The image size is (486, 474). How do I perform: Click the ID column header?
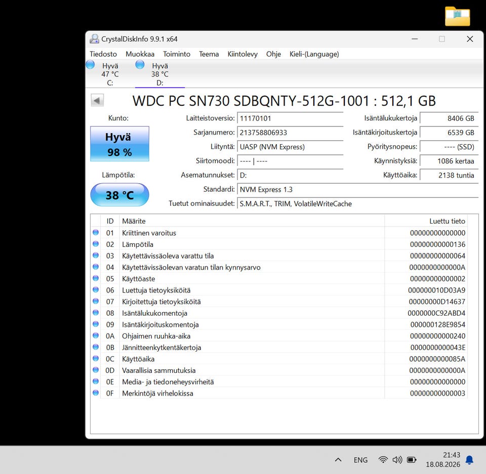[110, 221]
